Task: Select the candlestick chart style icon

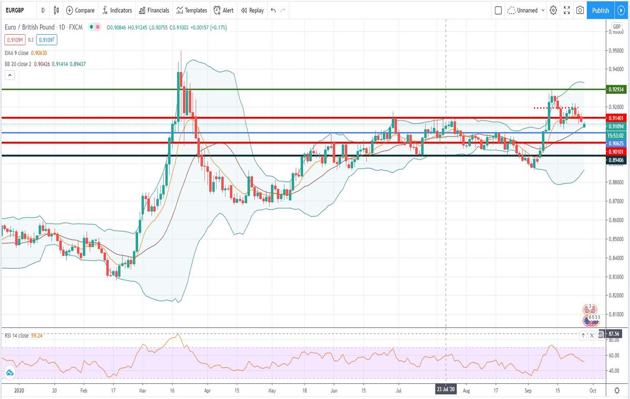Action: coord(56,11)
